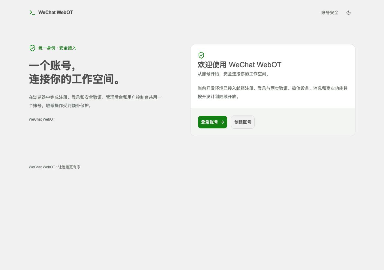The image size is (384, 270).
Task: Click the paragraph starting 当前开发环境已接入
Action: tap(273, 92)
